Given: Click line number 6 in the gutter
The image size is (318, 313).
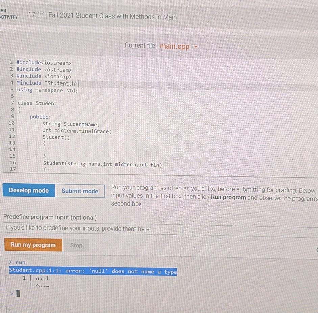Looking at the screenshot, I should 12,96.
